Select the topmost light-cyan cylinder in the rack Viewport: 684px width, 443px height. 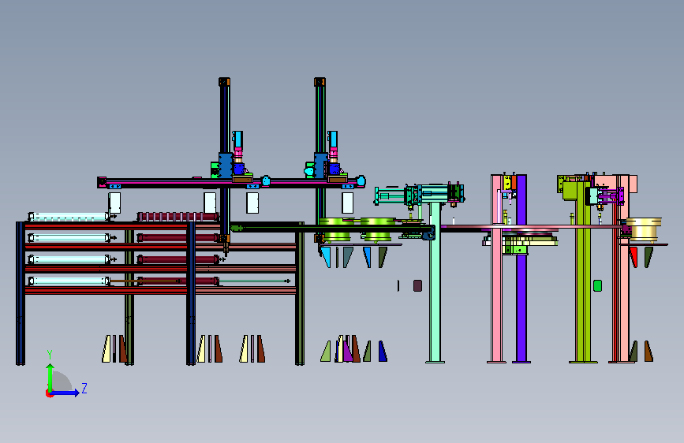(x=69, y=216)
